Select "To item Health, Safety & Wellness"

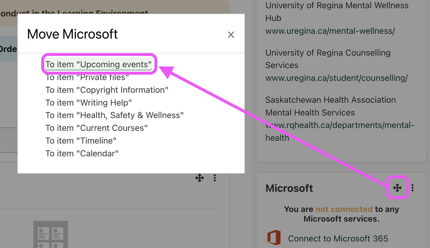pos(115,115)
